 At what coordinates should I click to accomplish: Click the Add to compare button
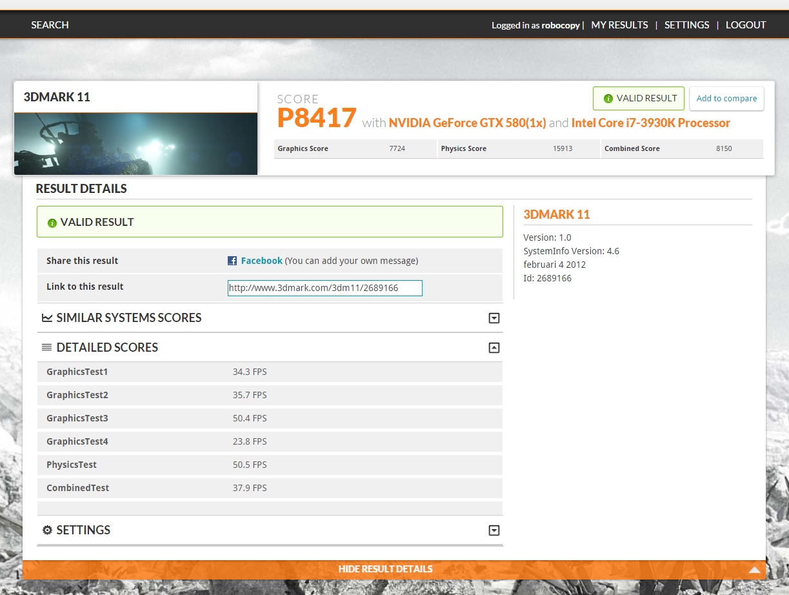click(x=726, y=99)
